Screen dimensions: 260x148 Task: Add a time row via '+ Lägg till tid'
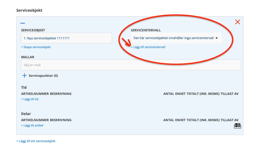point(30,99)
